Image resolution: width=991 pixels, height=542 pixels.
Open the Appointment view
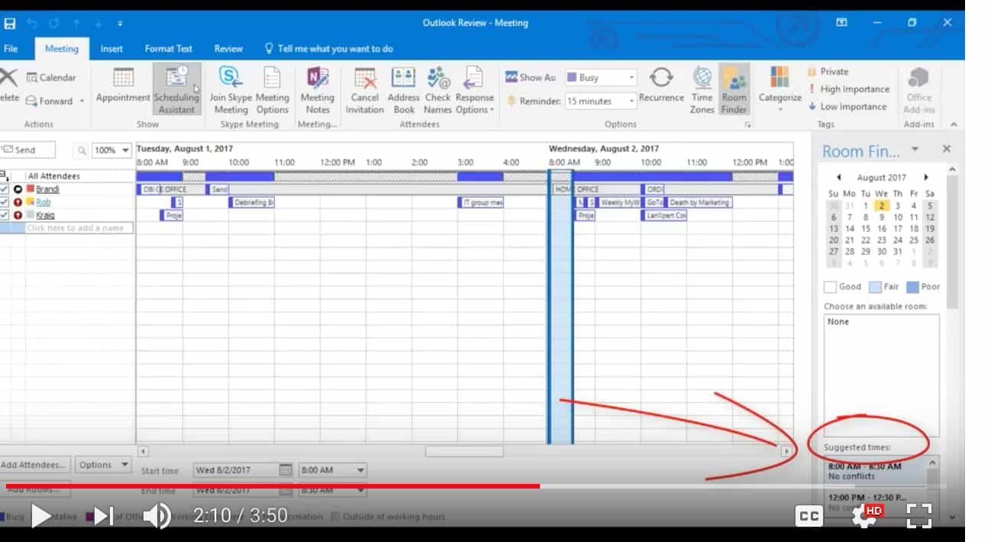tap(123, 85)
